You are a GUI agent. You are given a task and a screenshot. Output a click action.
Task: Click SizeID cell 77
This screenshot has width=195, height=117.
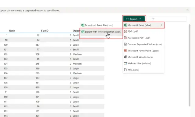[38, 49]
